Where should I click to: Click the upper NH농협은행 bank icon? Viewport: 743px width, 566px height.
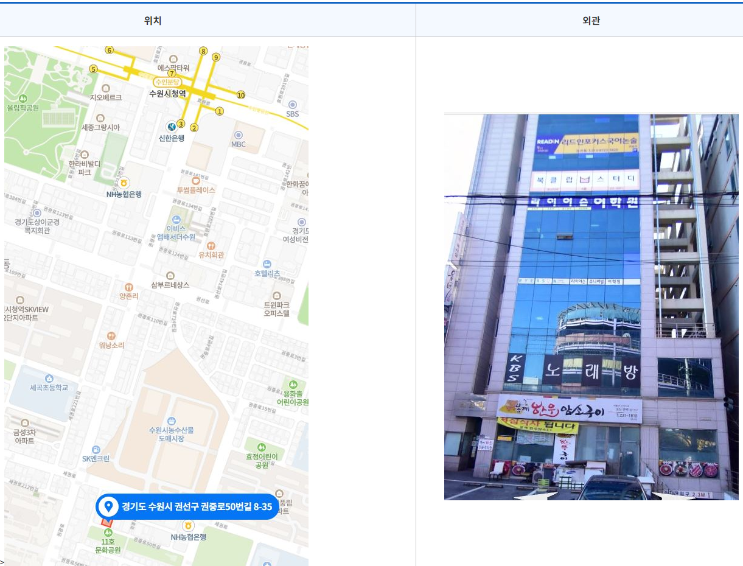pyautogui.click(x=124, y=183)
